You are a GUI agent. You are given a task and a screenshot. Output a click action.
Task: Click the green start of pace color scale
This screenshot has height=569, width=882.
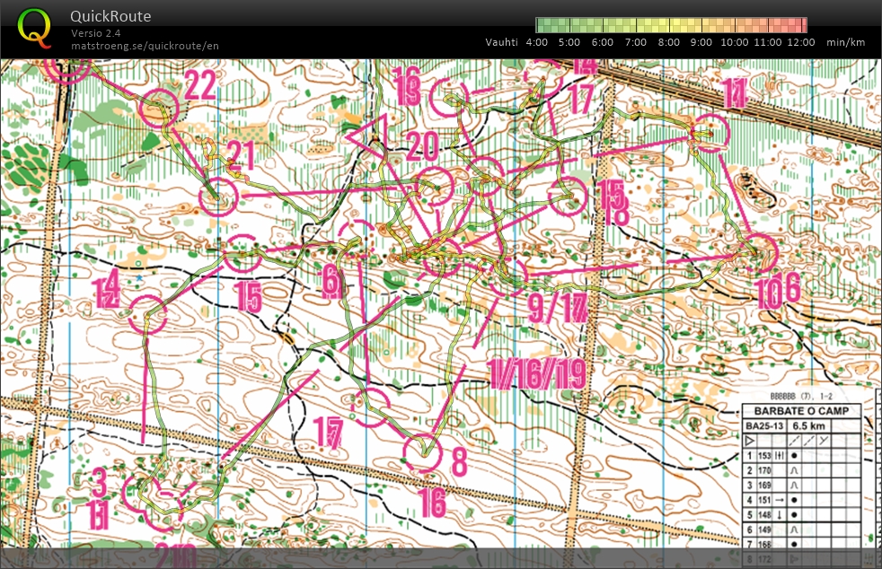(x=543, y=25)
